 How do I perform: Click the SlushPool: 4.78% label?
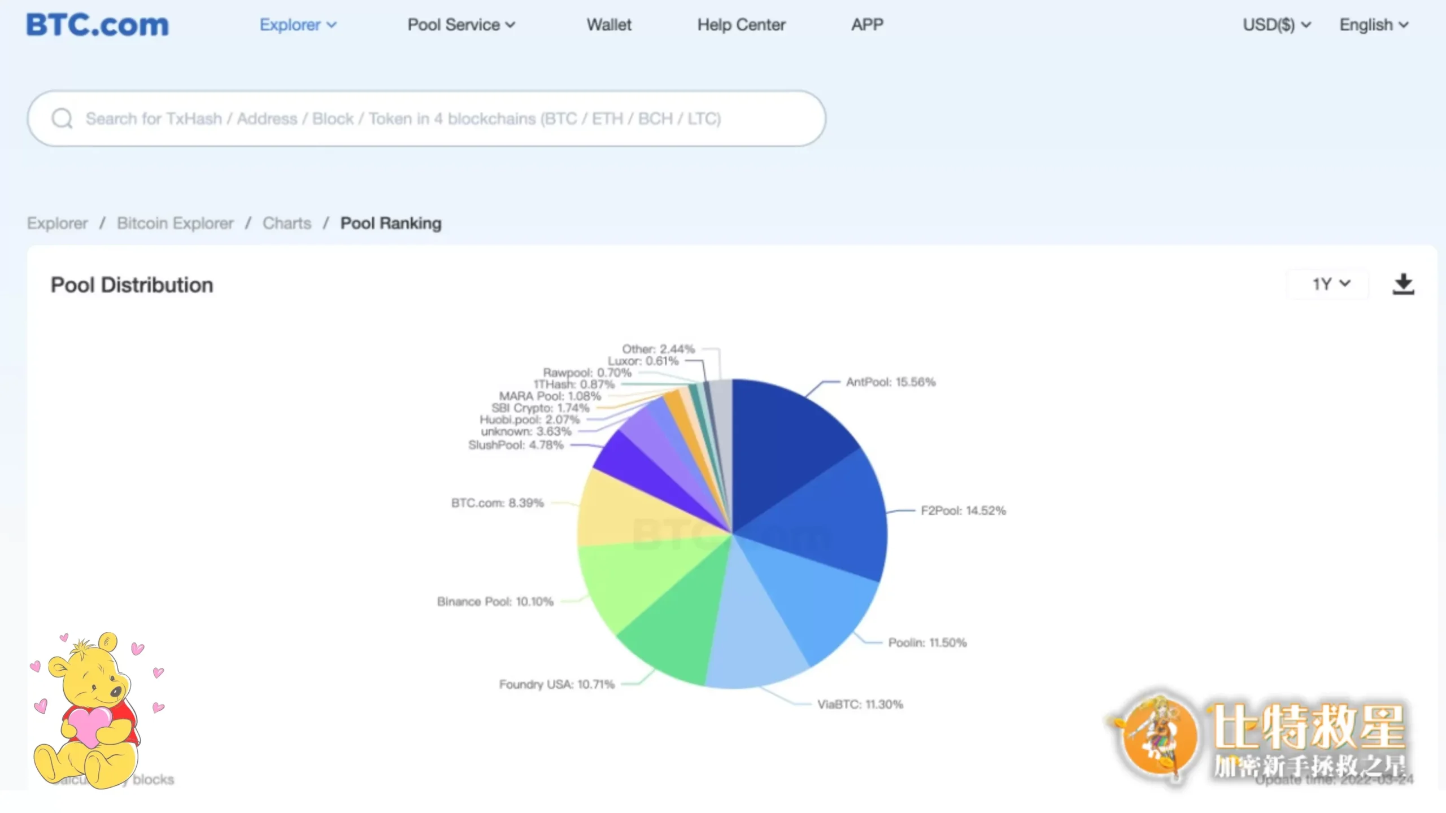[516, 445]
